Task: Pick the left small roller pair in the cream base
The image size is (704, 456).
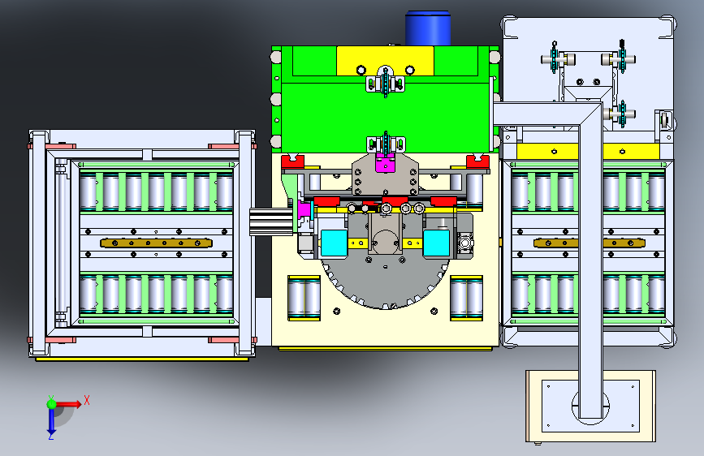Action: 304,298
